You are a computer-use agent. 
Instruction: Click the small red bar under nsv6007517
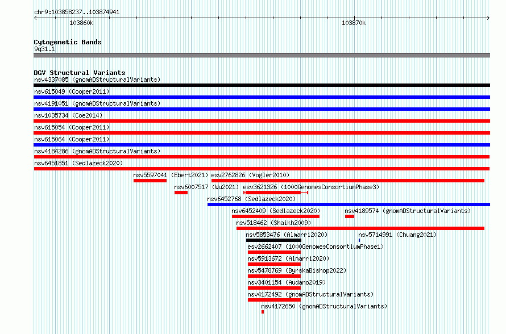point(181,193)
